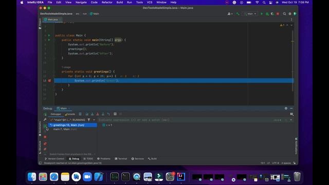Open Debug panel settings gear
Screen dimensions: 329x185
pyautogui.click(x=286, y=108)
